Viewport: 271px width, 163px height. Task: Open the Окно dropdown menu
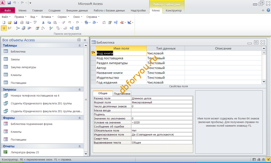[x=78, y=17]
